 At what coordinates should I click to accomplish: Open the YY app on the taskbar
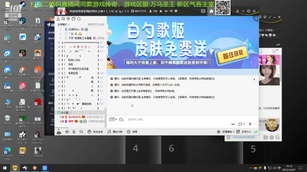point(15,168)
